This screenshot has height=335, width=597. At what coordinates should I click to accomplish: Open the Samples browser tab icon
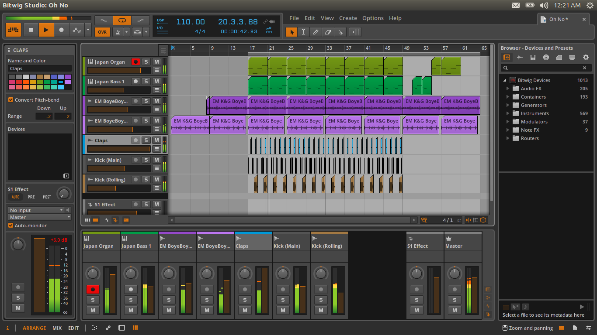tap(520, 58)
